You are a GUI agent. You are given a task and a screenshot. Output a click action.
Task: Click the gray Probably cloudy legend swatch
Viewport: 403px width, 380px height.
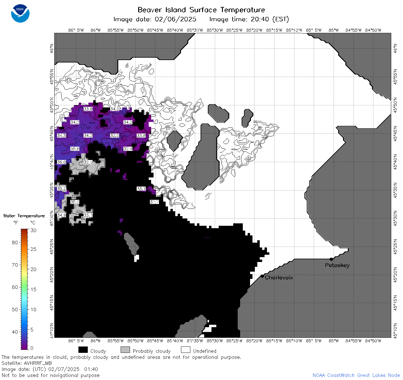click(x=125, y=350)
